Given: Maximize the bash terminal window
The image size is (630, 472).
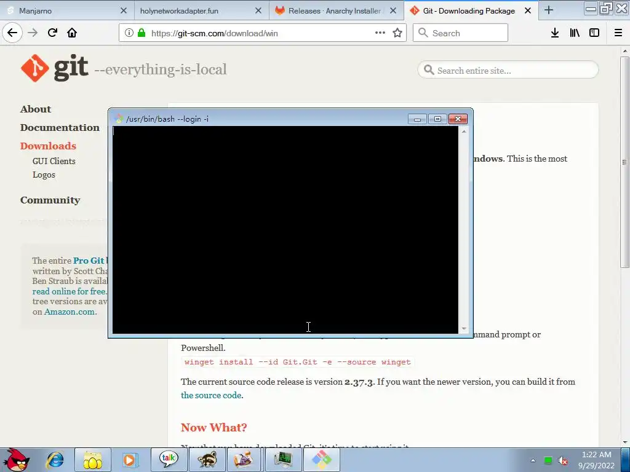Looking at the screenshot, I should click(437, 119).
